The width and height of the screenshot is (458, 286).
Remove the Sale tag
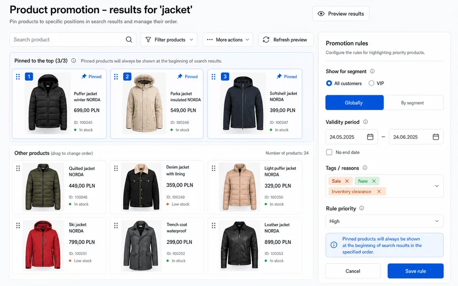coord(347,181)
